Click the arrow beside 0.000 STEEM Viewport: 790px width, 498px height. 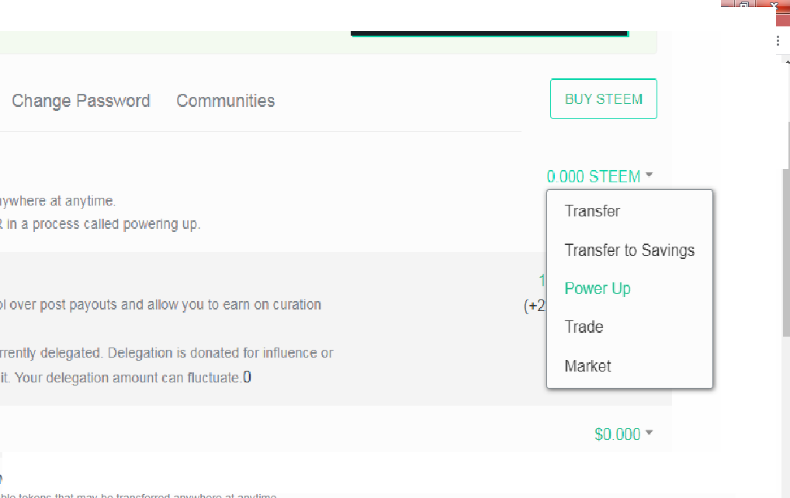(649, 176)
